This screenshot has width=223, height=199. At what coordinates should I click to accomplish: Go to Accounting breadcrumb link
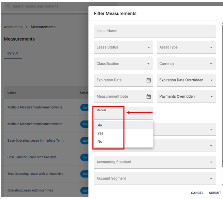[13, 27]
